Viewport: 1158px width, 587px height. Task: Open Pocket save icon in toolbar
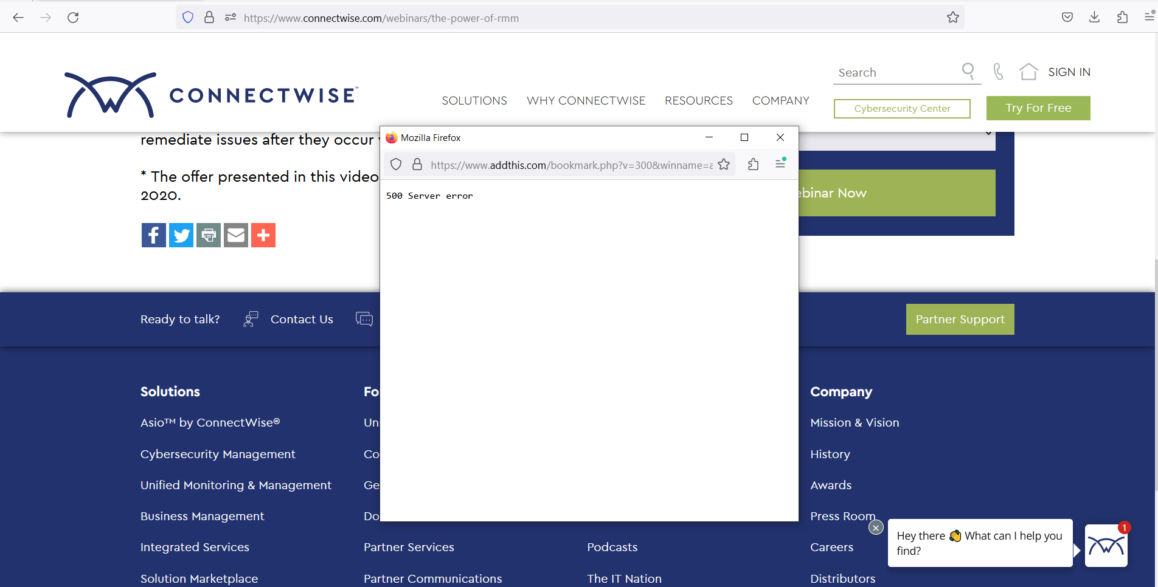point(1067,17)
